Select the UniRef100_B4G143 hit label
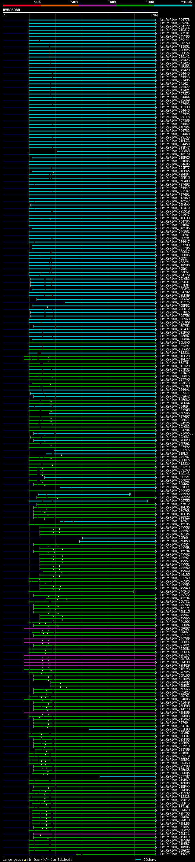The height and width of the screenshot is (862, 195). (x=175, y=474)
